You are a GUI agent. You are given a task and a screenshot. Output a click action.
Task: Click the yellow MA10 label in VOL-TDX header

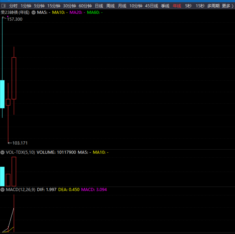pos(101,152)
